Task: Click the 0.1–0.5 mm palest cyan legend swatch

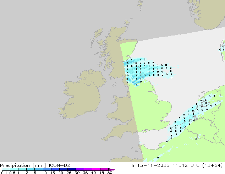Action: pyautogui.click(x=6, y=169)
